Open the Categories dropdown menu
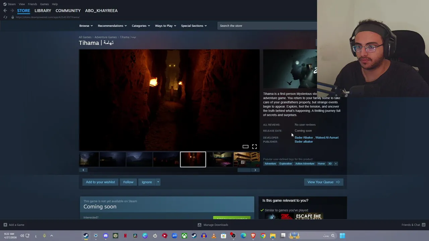Image resolution: width=429 pixels, height=241 pixels. coord(141,26)
